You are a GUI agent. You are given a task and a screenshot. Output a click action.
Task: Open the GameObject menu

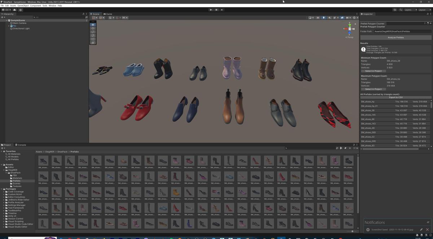pos(23,5)
